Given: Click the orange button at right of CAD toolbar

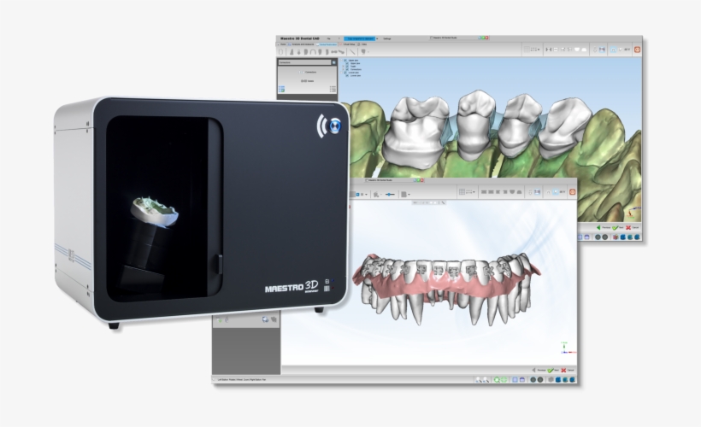Looking at the screenshot, I should tap(637, 50).
